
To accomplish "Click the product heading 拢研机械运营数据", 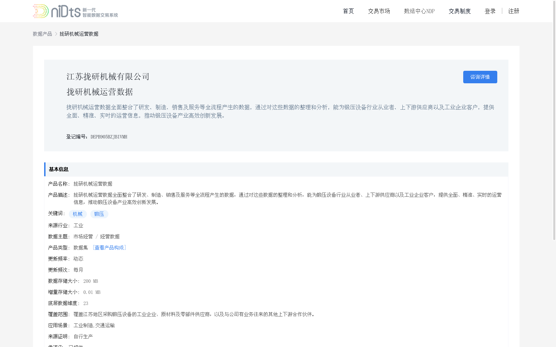I will pos(100,92).
